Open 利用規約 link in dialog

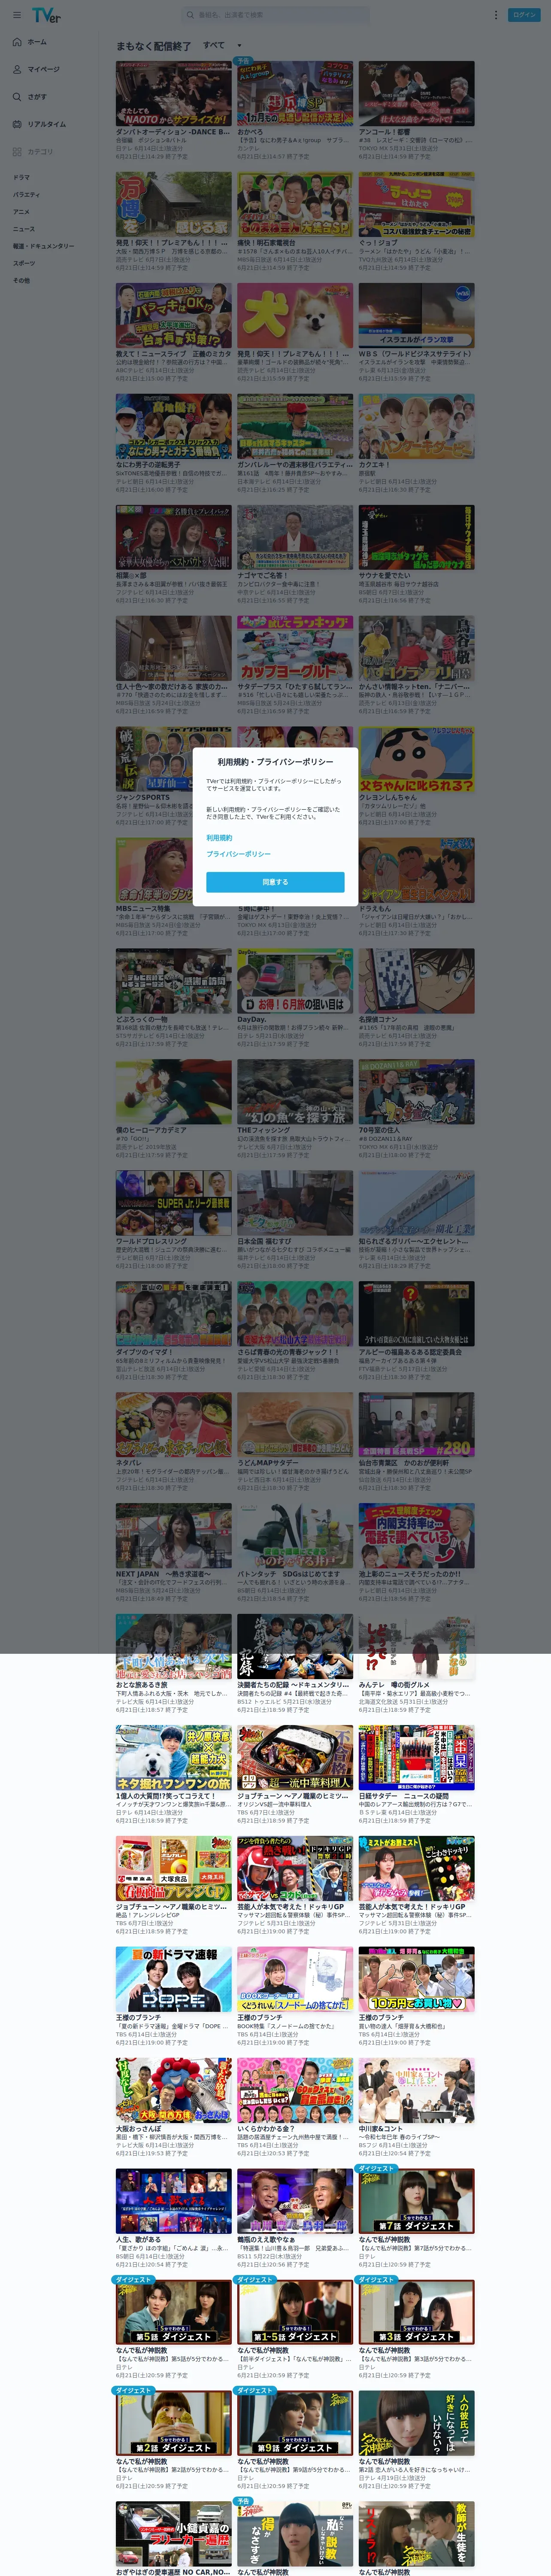pyautogui.click(x=219, y=838)
